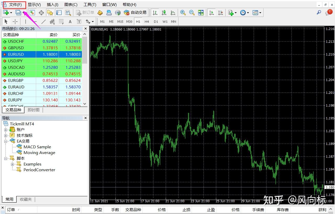The width and height of the screenshot is (335, 214).
Task: Click the 自动交易 auto trading button
Action: click(x=135, y=13)
